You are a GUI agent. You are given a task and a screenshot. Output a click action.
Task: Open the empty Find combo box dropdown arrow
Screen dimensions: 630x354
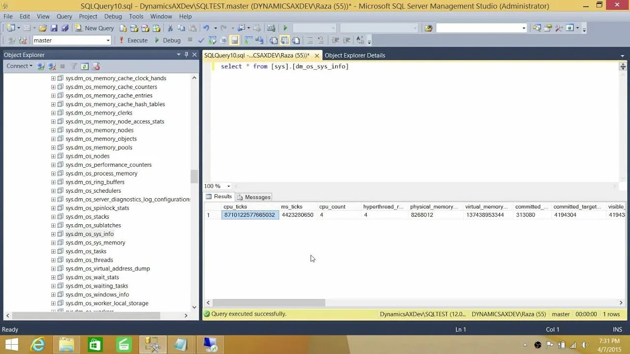click(524, 28)
